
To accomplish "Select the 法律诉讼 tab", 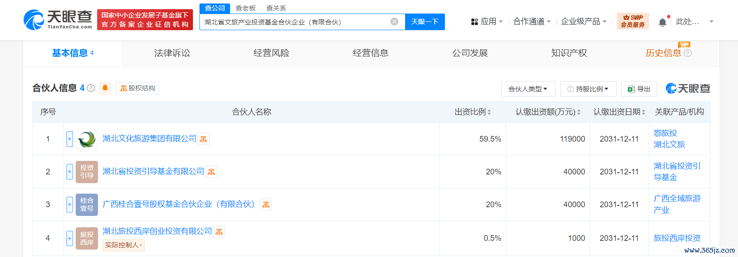I will 172,53.
